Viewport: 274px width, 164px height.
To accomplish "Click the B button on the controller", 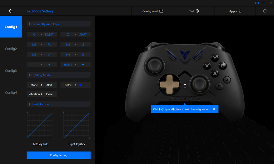I will pos(223,66).
